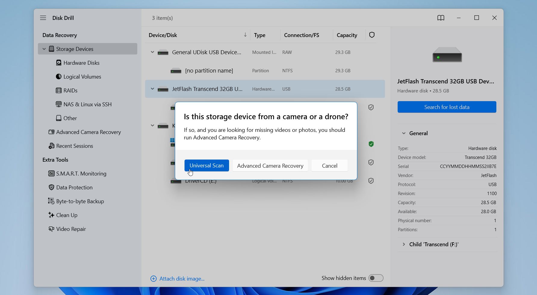Screen dimensions: 537x295
Task: Open the hamburger menu next to Disk Drill
Action: coord(43,18)
